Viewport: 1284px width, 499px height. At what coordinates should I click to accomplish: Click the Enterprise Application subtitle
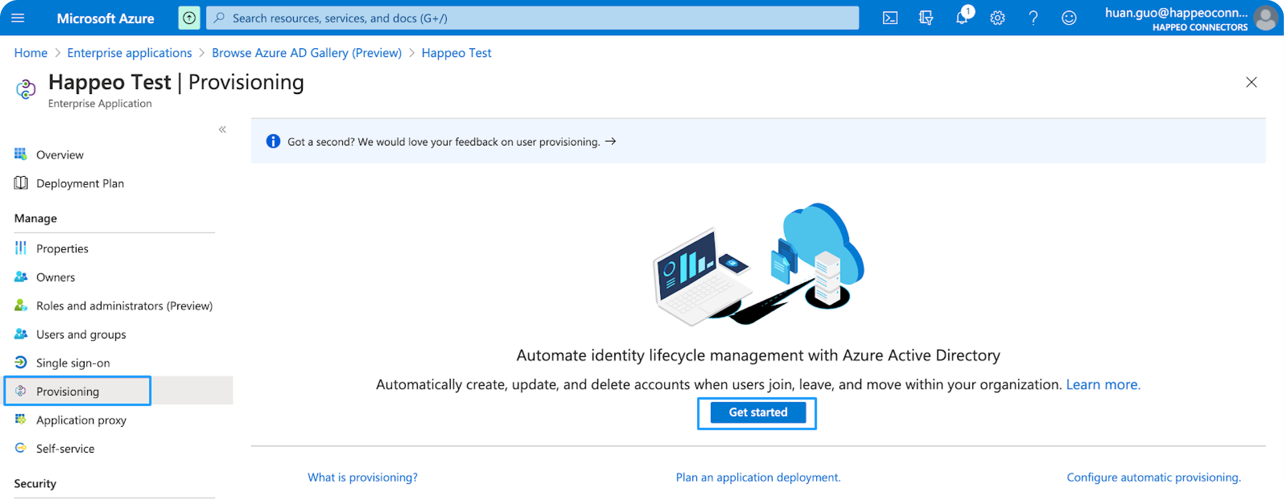click(x=100, y=103)
